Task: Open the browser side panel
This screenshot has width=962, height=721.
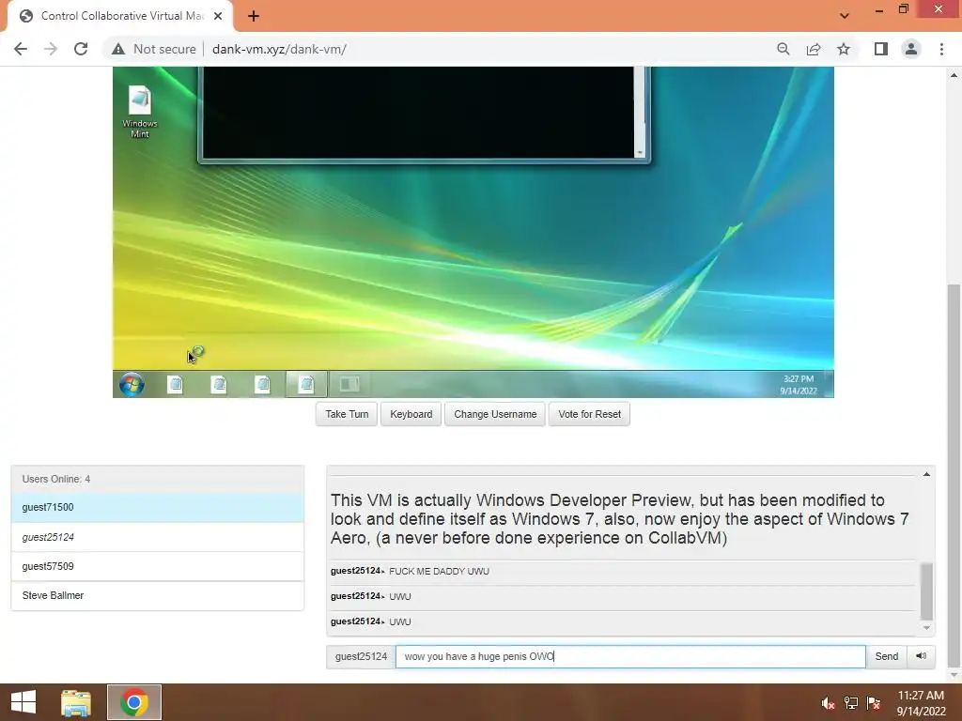Action: 881,49
